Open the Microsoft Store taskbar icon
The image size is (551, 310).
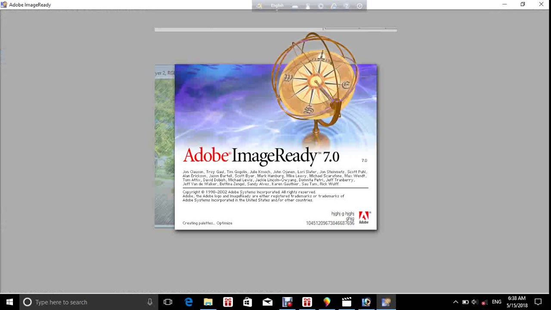[x=248, y=302]
